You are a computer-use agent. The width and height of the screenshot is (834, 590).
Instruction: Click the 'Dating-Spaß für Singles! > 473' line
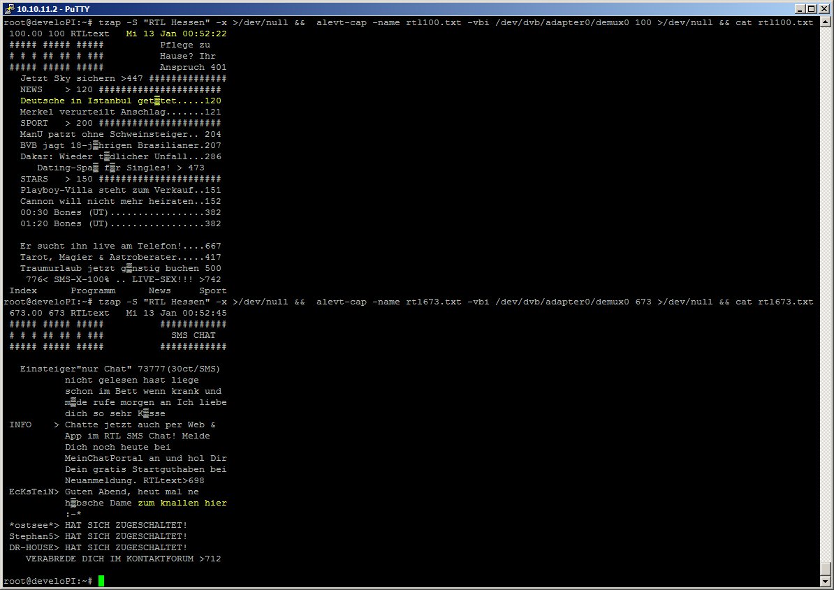click(121, 168)
